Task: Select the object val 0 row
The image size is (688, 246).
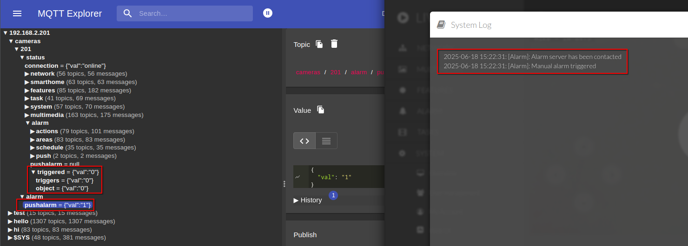Action: (x=62, y=188)
